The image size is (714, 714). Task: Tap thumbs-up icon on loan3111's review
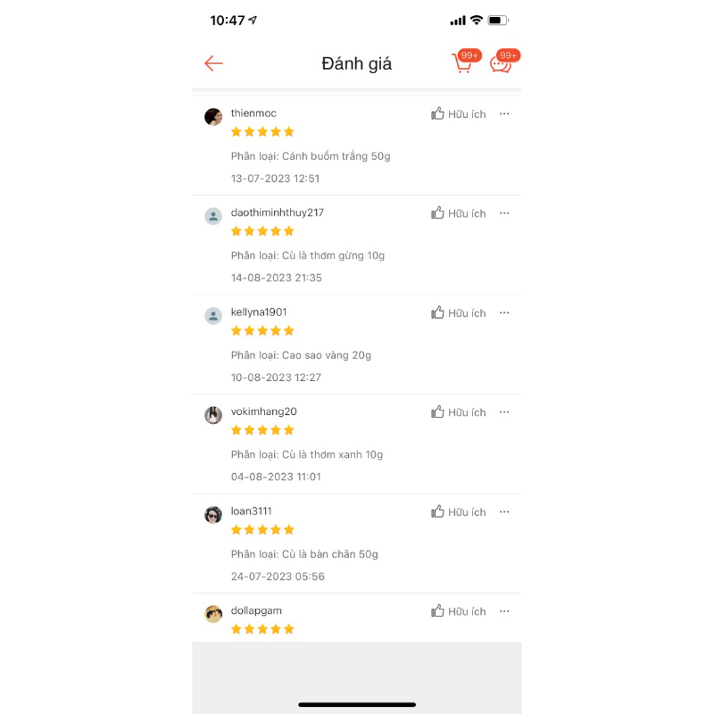(x=437, y=511)
